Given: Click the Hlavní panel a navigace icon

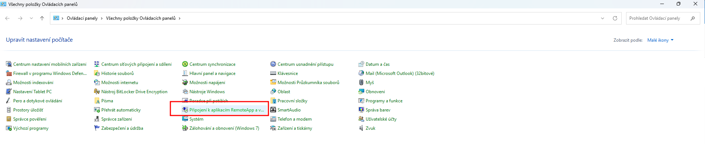Looking at the screenshot, I should pos(185,73).
